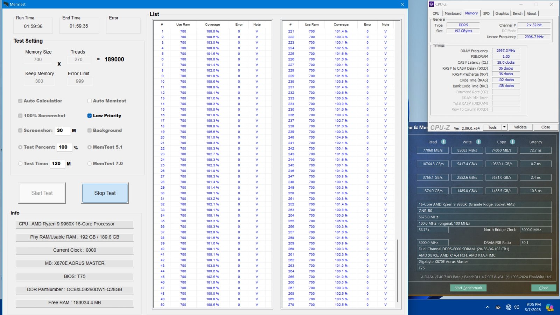Click the Tools button in CPU-Z
Screen dimensions: 560x315
492,127
